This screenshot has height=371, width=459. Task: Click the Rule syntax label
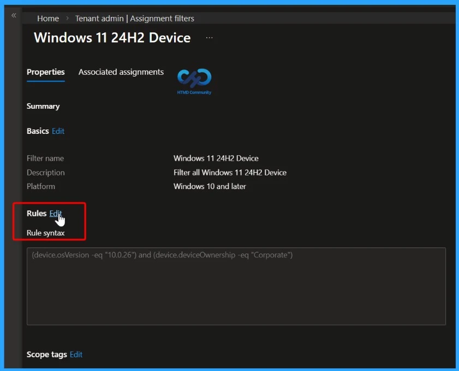(45, 232)
